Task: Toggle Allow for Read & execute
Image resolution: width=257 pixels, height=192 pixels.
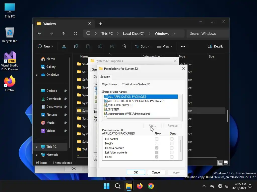Action: pos(157,148)
